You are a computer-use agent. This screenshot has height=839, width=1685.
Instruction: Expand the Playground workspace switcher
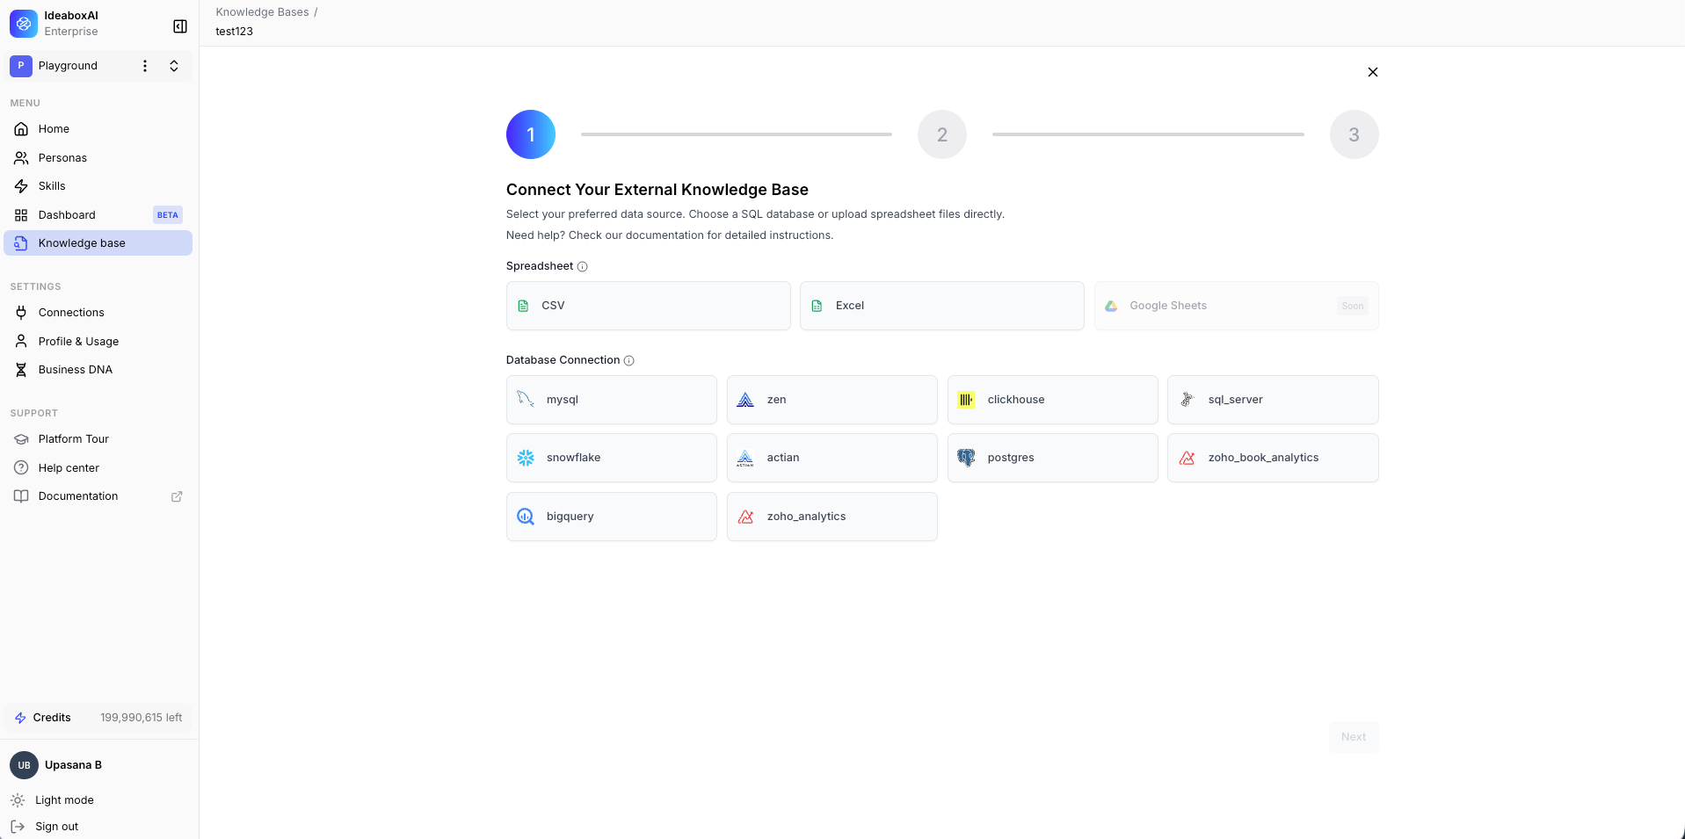(x=174, y=66)
